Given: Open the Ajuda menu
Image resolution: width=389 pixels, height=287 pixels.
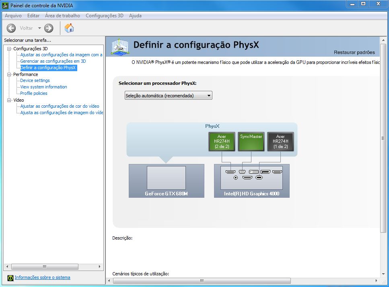Looking at the screenshot, I should point(135,16).
